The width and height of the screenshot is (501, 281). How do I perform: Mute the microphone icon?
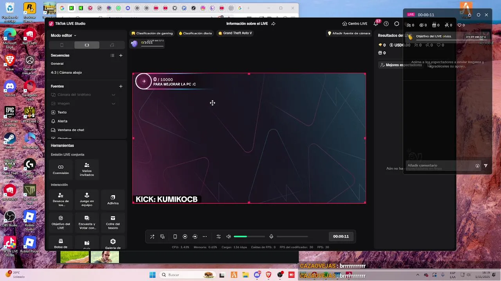click(x=271, y=237)
